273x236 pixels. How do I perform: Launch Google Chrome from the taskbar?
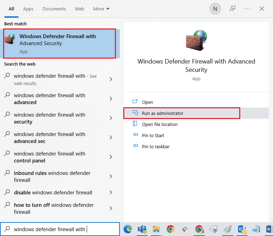tap(171, 229)
